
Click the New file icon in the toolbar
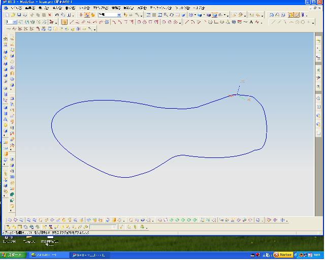7,15
